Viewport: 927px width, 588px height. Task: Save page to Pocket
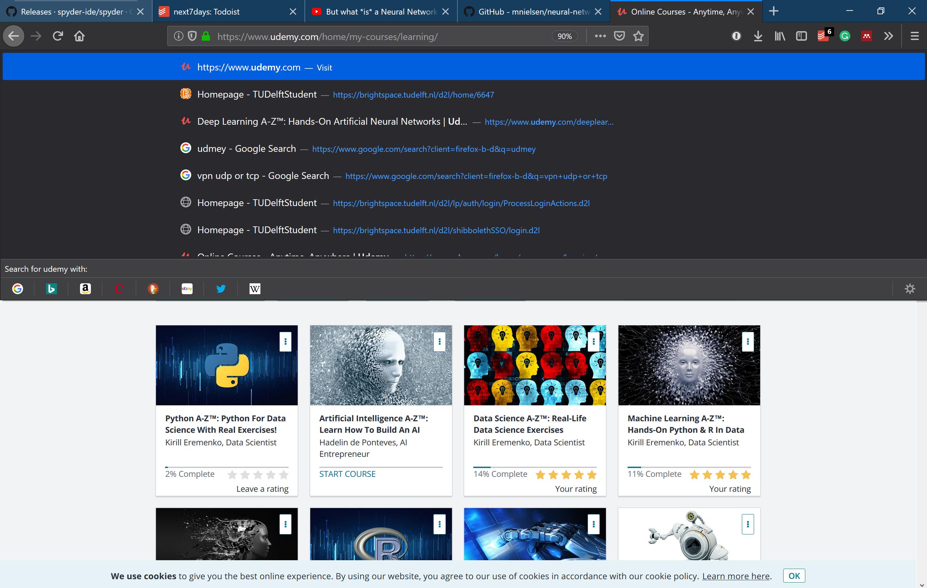pyautogui.click(x=619, y=36)
